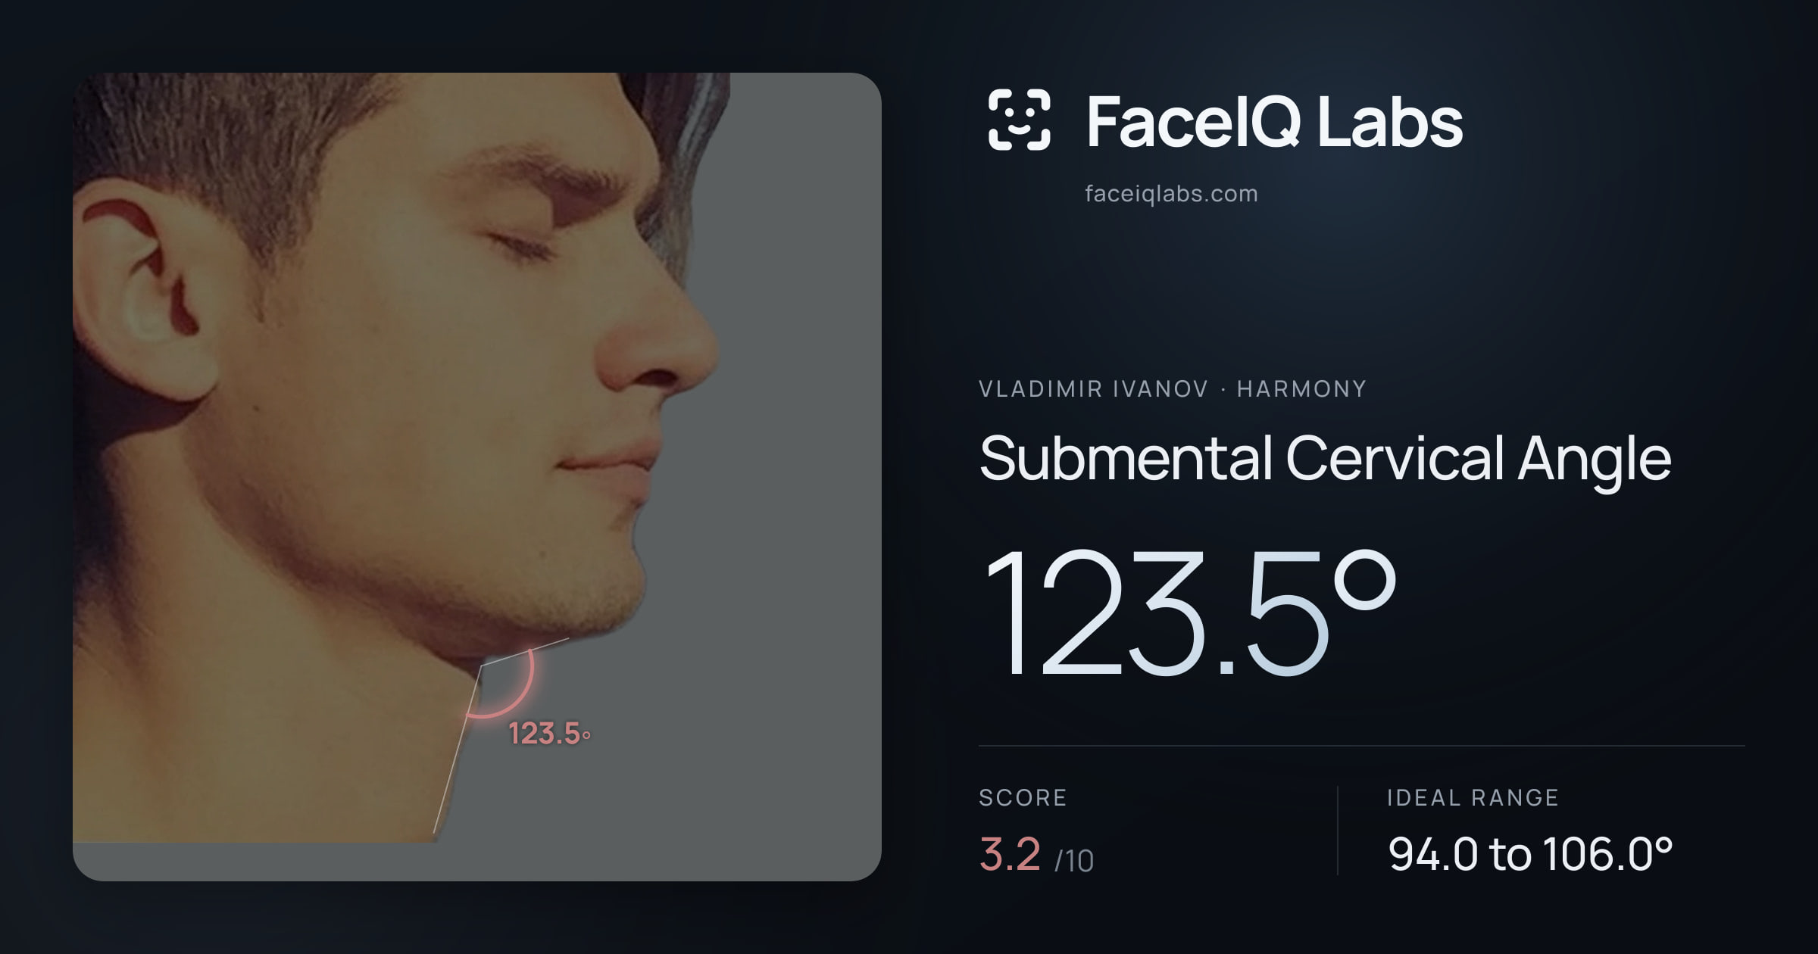Click the FaceIQ Labs face-scan logo icon
Screen dimensions: 1818x954
[1019, 120]
